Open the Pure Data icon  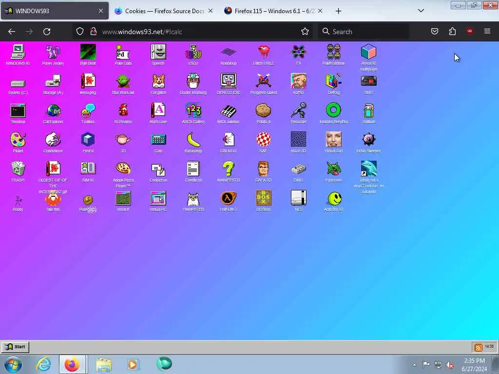pyautogui.click(x=123, y=52)
